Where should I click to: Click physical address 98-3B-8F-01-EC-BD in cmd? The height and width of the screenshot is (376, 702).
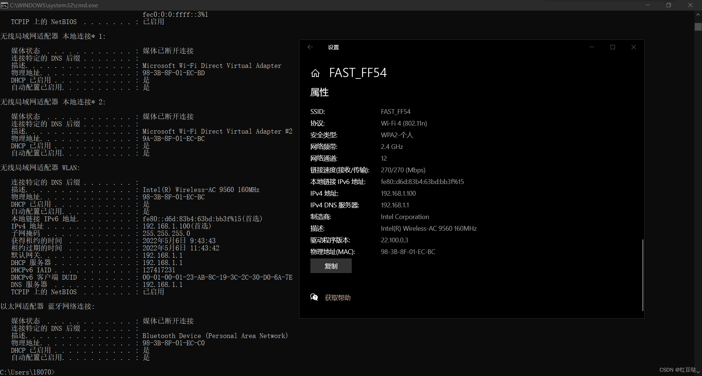pyautogui.click(x=174, y=73)
